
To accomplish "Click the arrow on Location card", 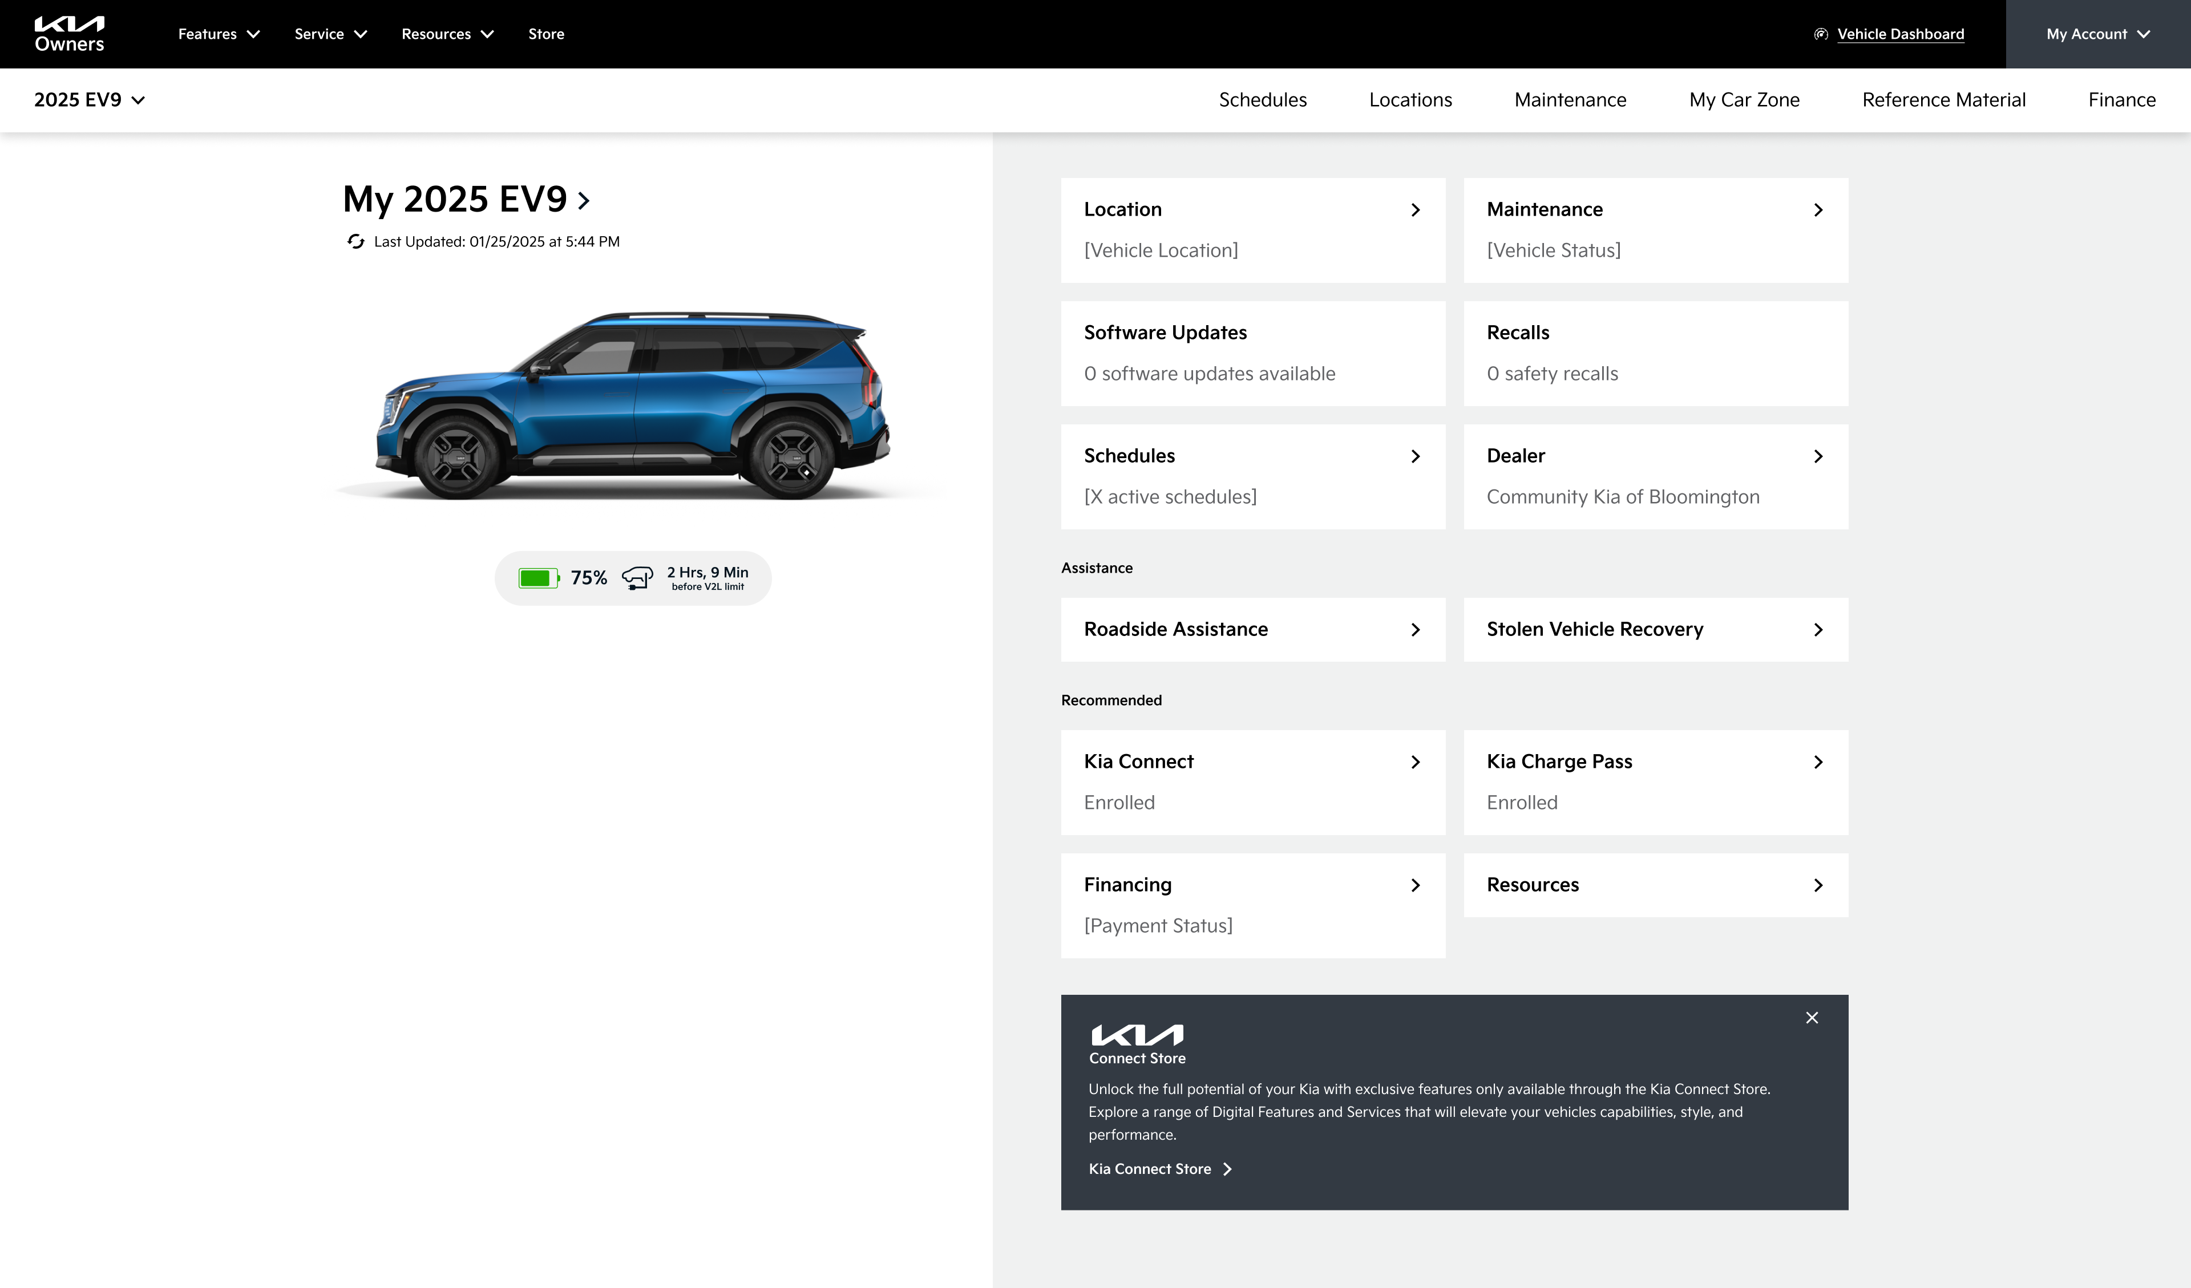I will tap(1416, 210).
